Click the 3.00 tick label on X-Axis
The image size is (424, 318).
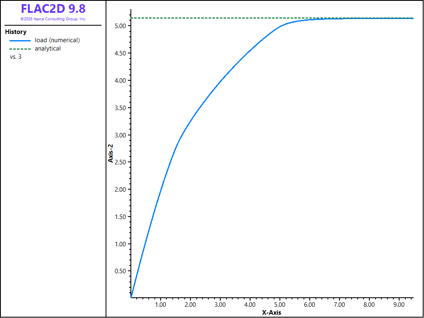click(x=220, y=305)
